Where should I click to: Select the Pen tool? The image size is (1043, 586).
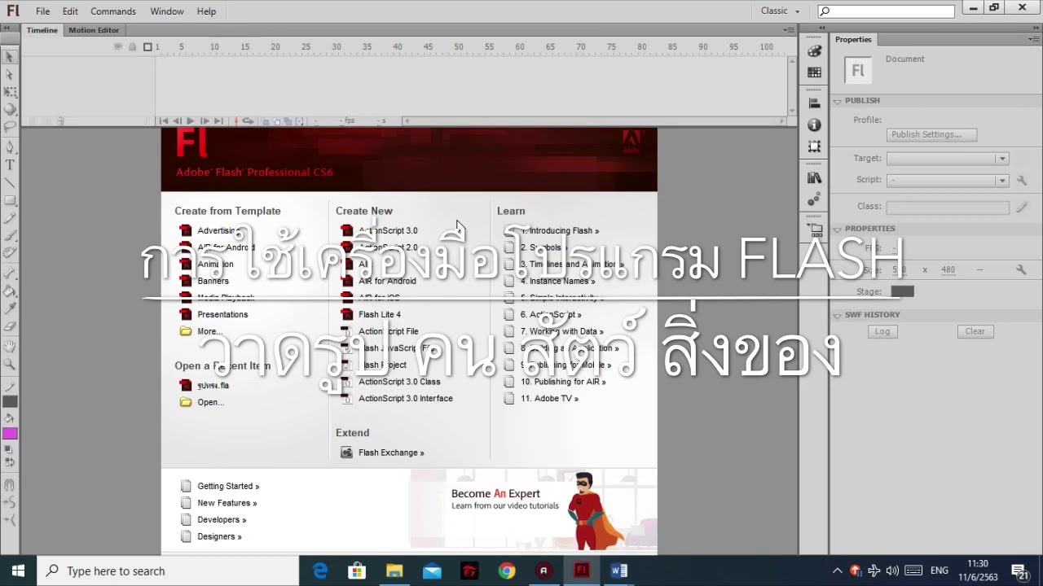pyautogui.click(x=10, y=147)
